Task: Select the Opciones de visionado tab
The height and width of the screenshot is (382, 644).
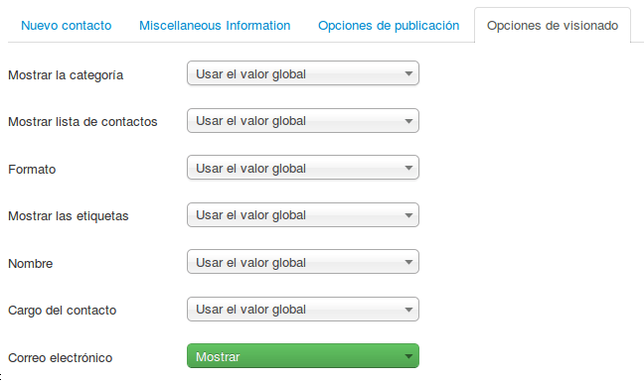Action: coord(553,26)
